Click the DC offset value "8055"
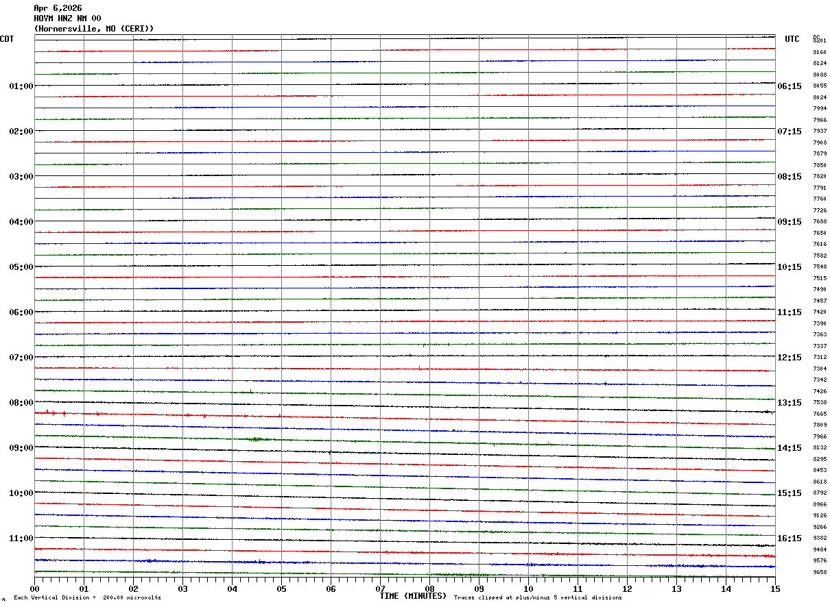 [x=820, y=86]
